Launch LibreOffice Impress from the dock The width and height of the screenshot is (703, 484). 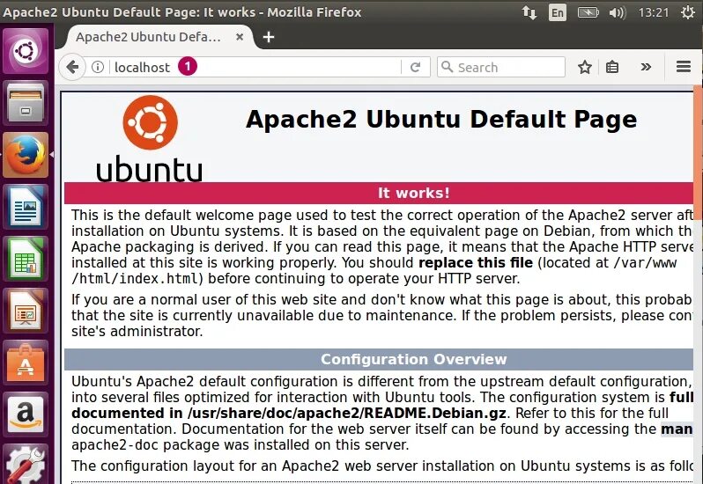[x=26, y=312]
